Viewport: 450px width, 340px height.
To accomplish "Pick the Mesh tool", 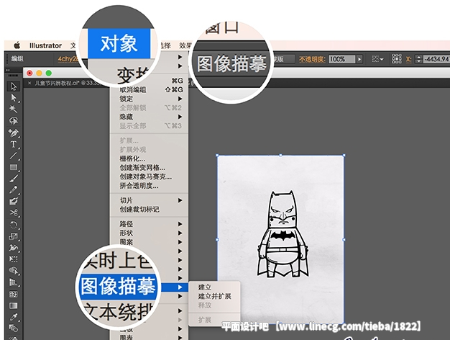I will [x=14, y=294].
